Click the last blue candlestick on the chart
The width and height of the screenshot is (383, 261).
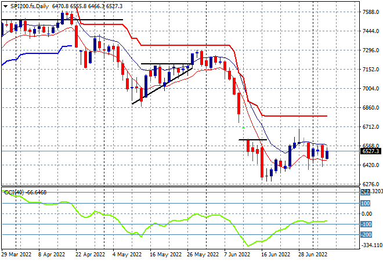[x=327, y=155]
